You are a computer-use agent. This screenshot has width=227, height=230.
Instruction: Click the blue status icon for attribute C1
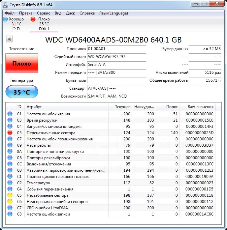(x=10, y=177)
